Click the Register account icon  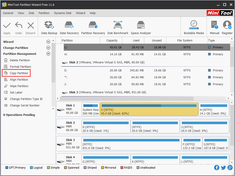coord(227,28)
